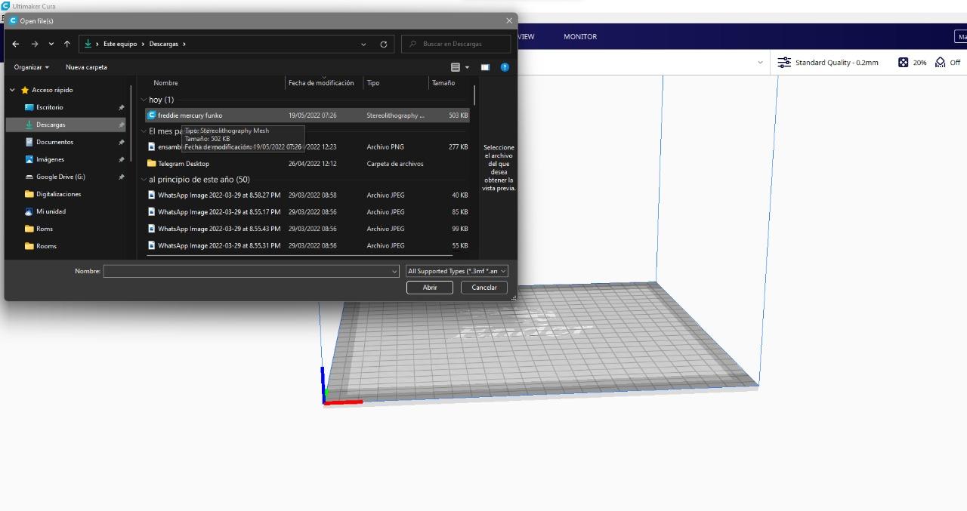This screenshot has width=967, height=511.
Task: Click the Abrir button
Action: pyautogui.click(x=430, y=288)
